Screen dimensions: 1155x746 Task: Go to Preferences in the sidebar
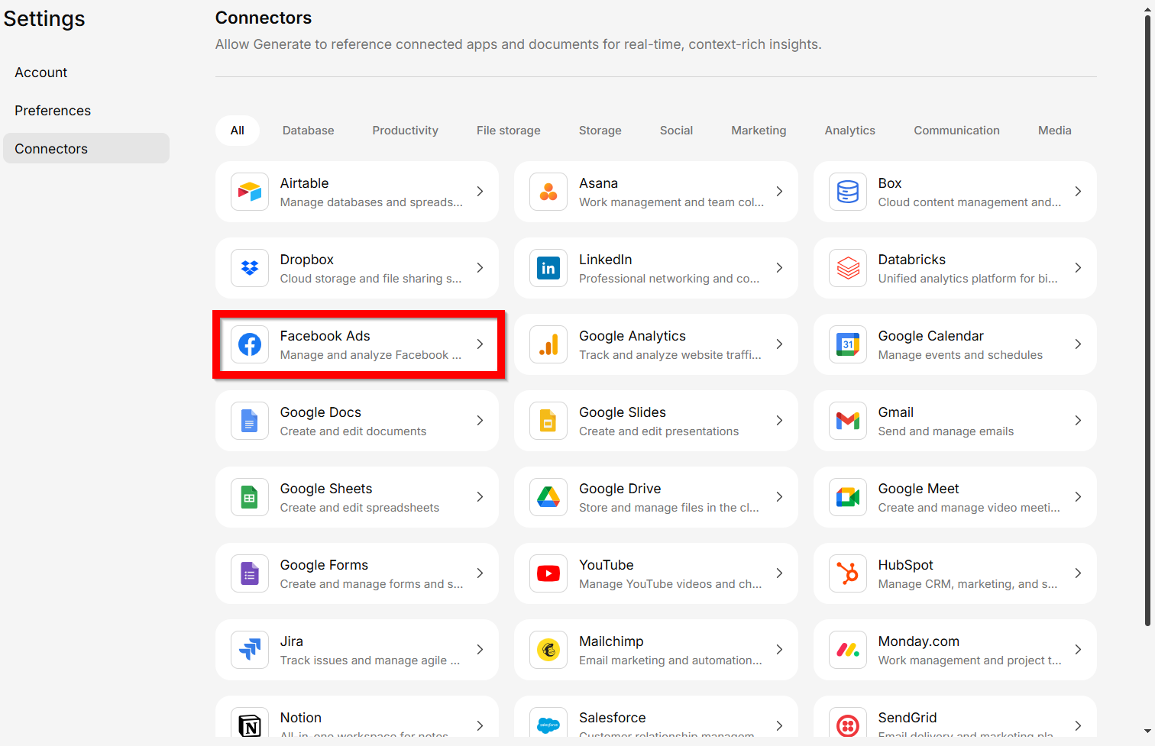point(53,111)
